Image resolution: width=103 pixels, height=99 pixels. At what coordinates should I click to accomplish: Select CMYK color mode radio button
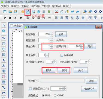point(55,95)
